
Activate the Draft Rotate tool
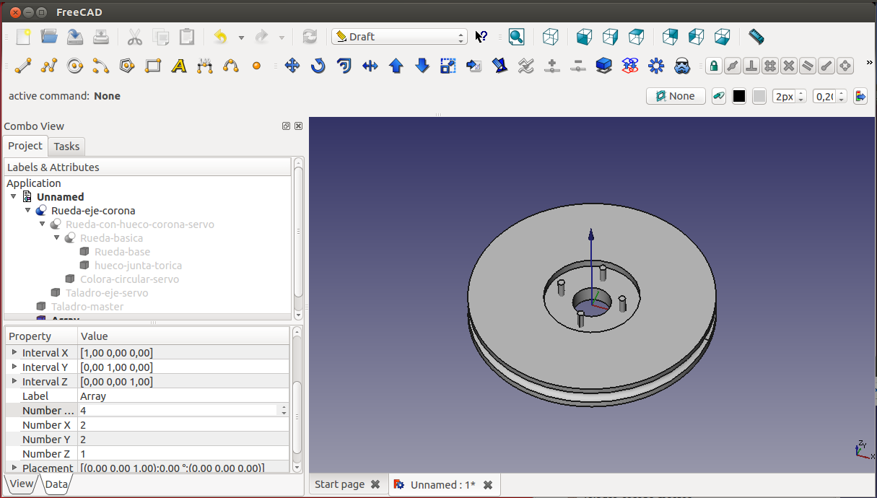click(x=318, y=66)
